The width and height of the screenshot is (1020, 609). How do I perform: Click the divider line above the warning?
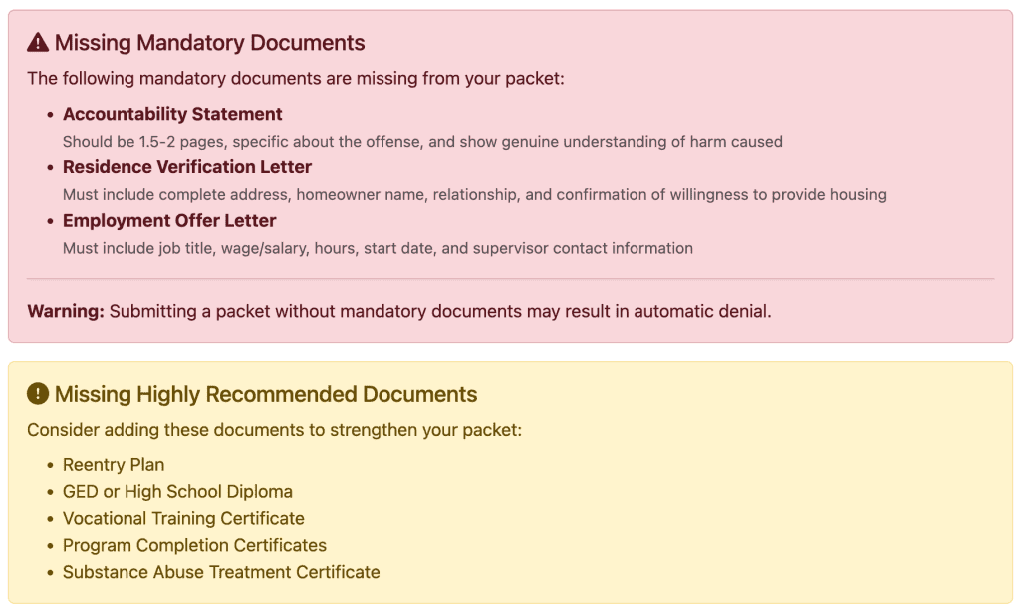(x=510, y=279)
